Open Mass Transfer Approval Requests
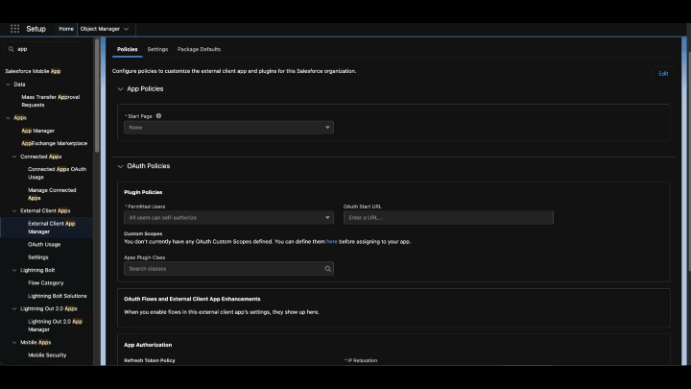 tap(51, 101)
